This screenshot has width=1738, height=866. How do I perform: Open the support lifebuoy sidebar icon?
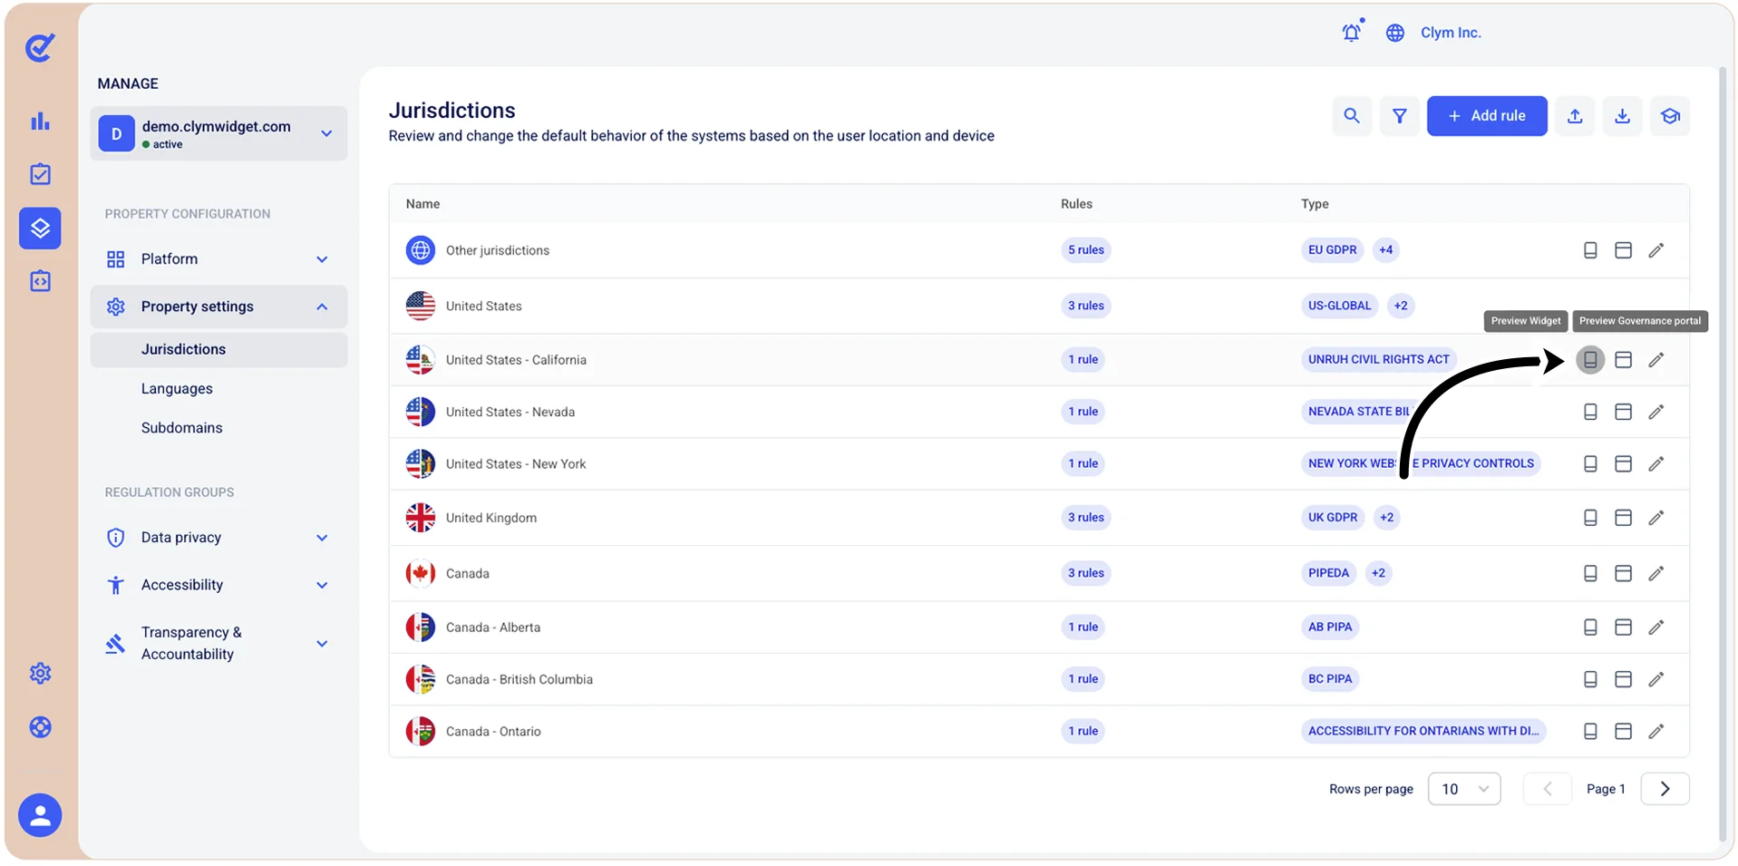40,727
